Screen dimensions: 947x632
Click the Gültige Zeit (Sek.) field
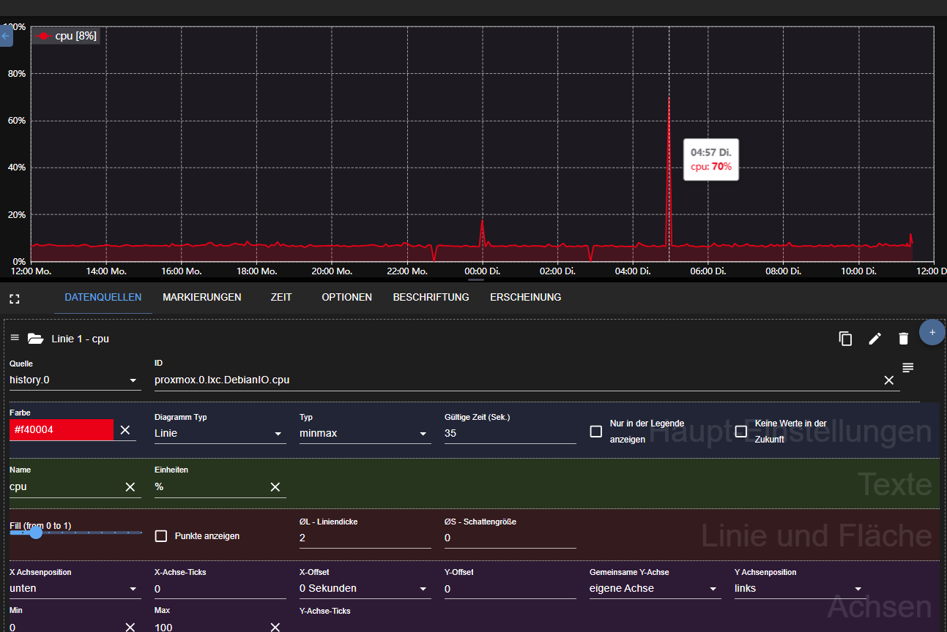(x=510, y=433)
